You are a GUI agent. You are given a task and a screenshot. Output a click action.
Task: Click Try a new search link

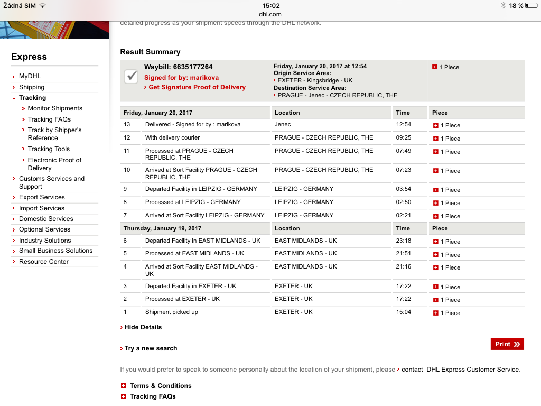[151, 348]
